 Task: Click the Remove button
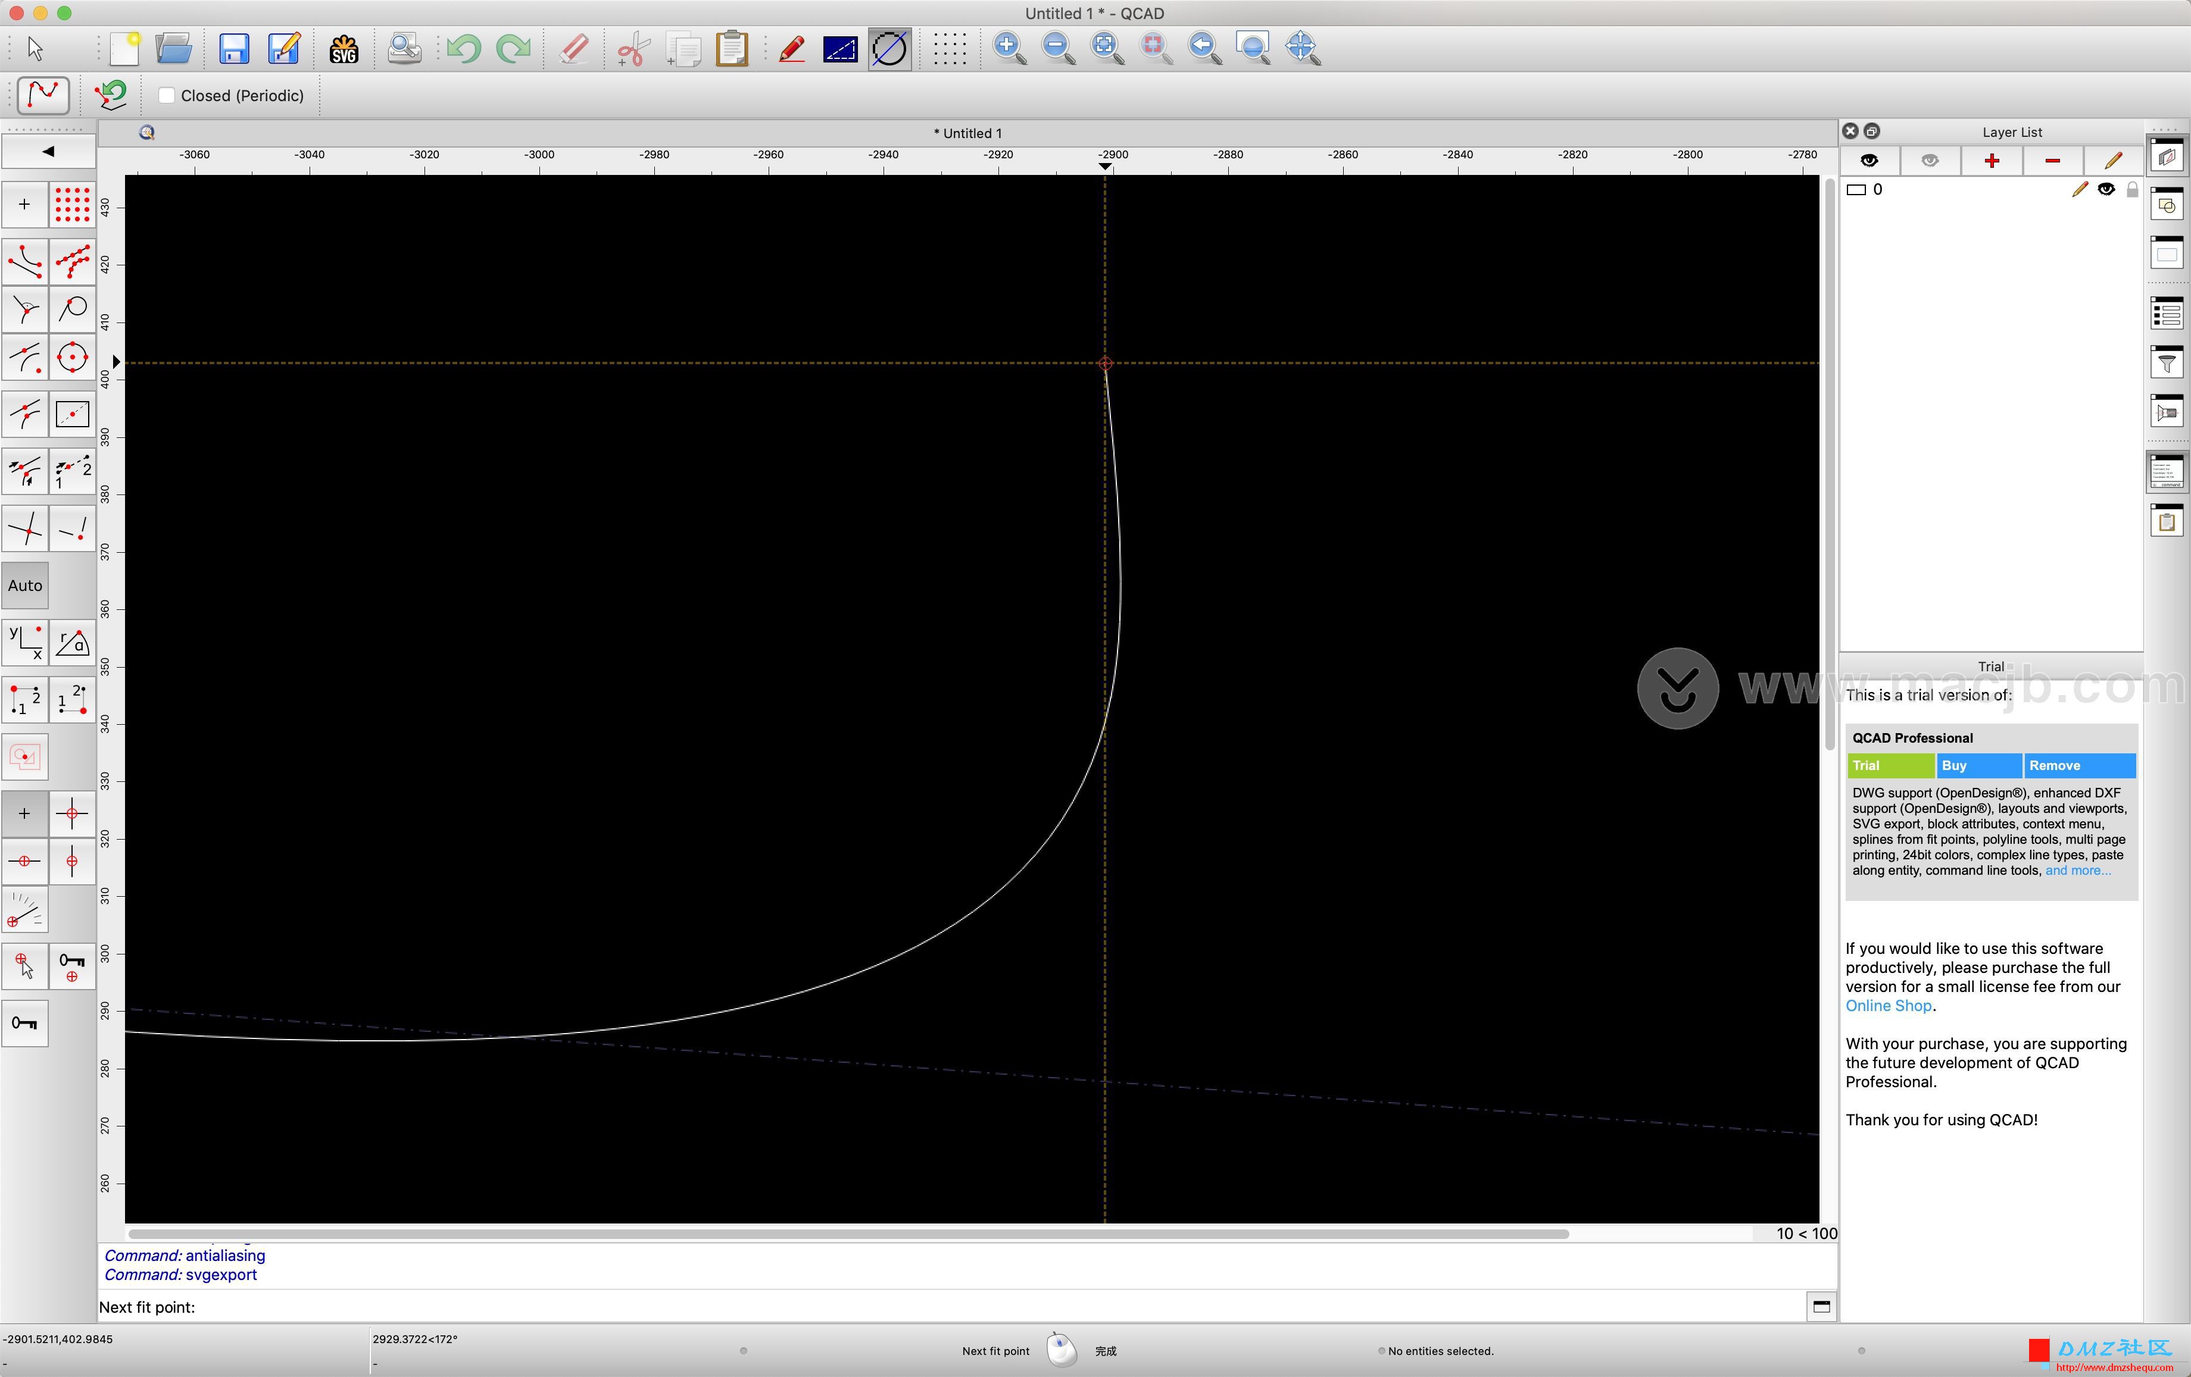2079,766
